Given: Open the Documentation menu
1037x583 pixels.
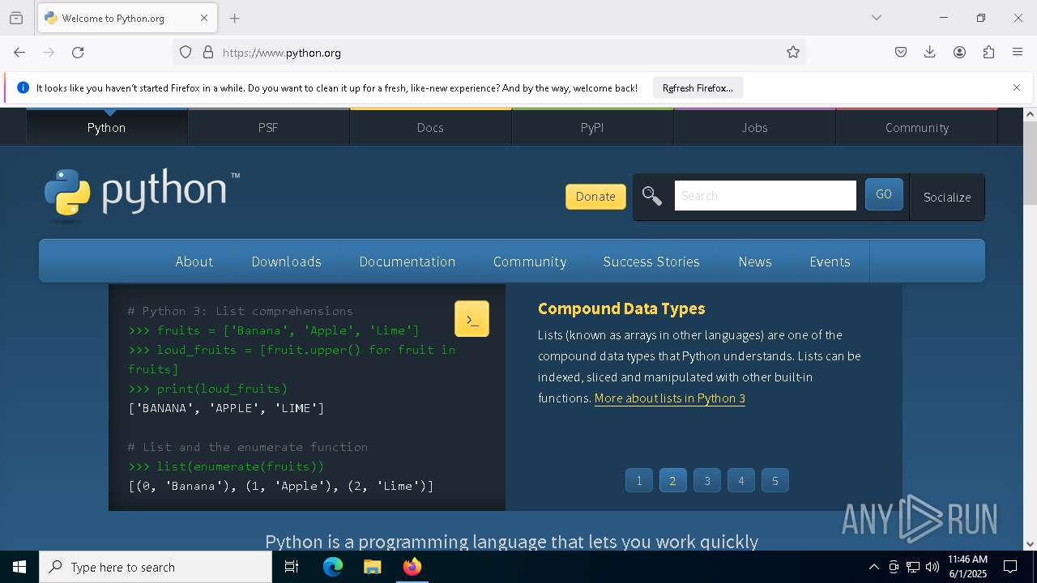Looking at the screenshot, I should (x=408, y=262).
